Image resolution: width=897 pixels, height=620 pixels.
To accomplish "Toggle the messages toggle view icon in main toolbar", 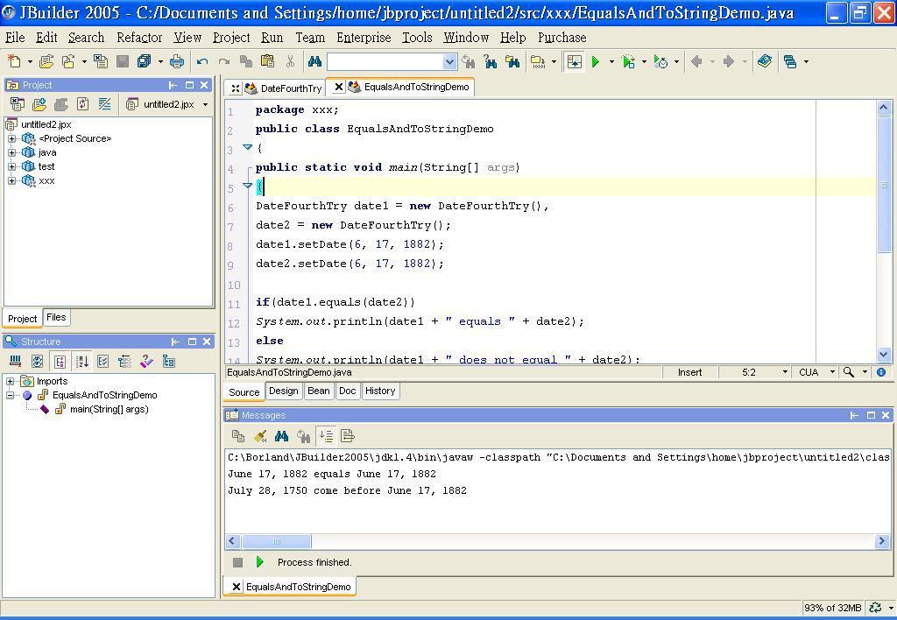I will (575, 61).
